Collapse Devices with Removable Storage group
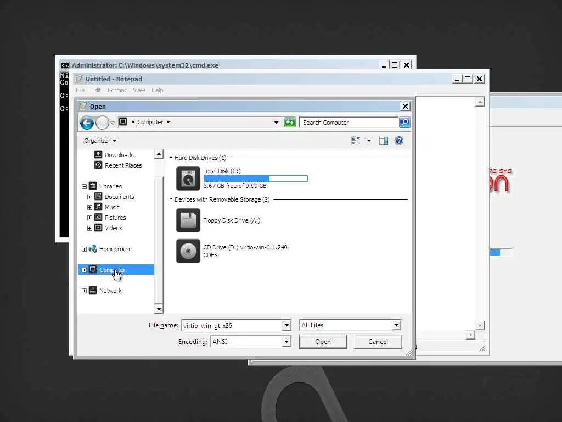The image size is (562, 422). point(171,199)
